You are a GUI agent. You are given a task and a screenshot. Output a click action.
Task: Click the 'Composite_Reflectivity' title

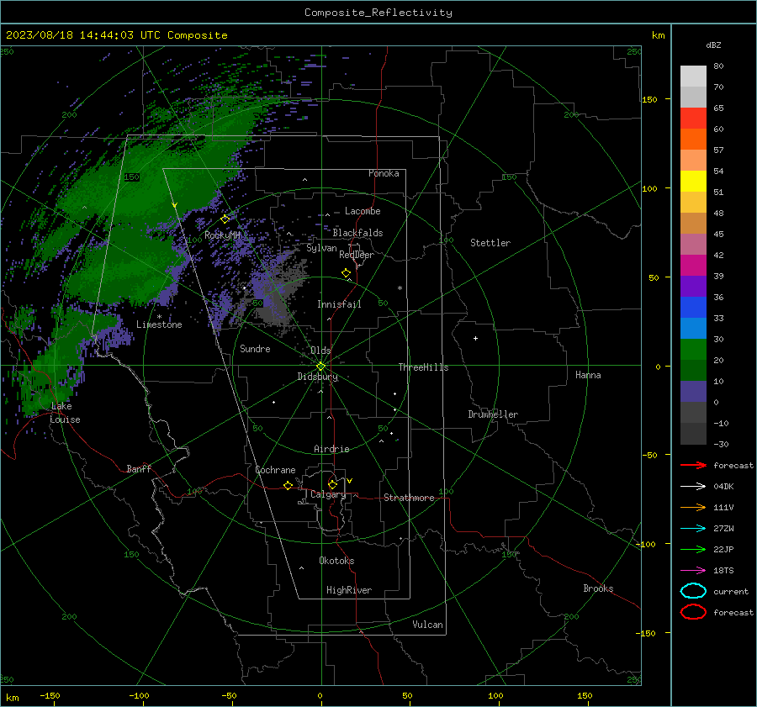point(378,13)
